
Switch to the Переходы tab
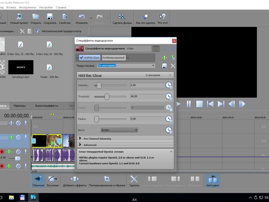[x=20, y=106]
